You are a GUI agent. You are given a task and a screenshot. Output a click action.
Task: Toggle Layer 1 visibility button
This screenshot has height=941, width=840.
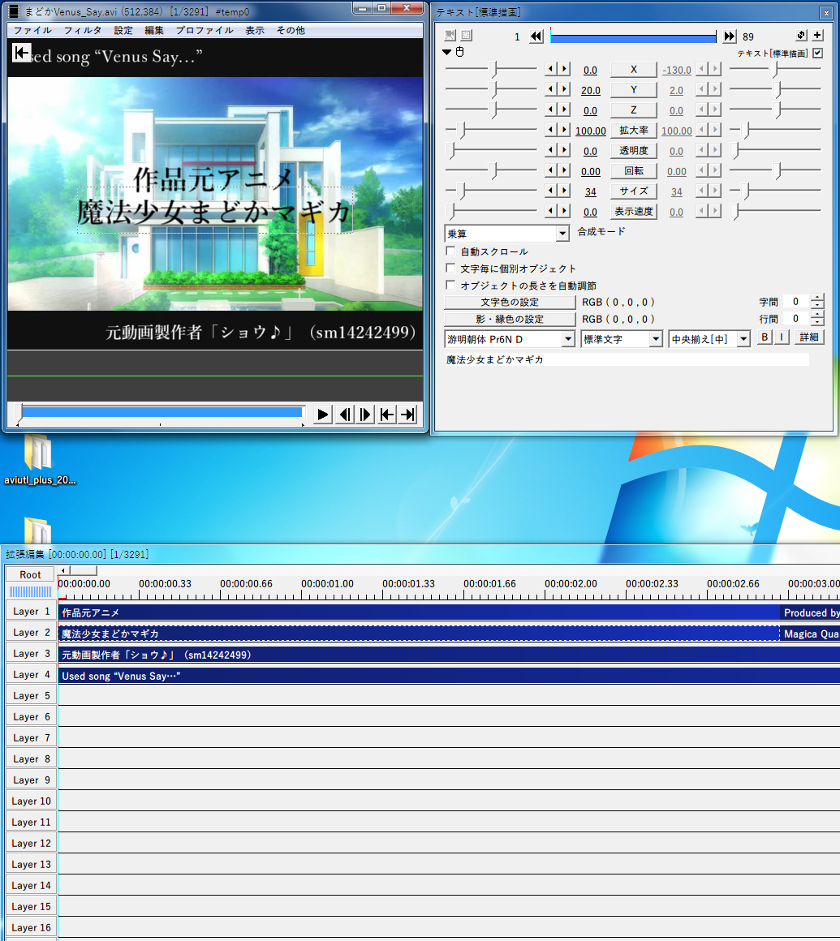tap(31, 612)
